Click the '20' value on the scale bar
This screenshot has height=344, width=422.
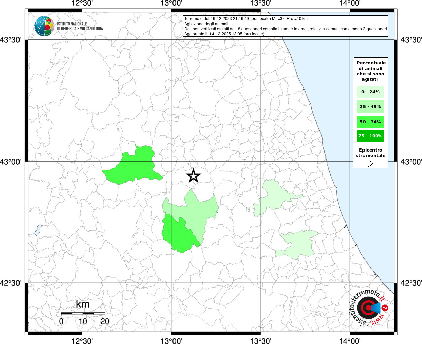coord(105,321)
